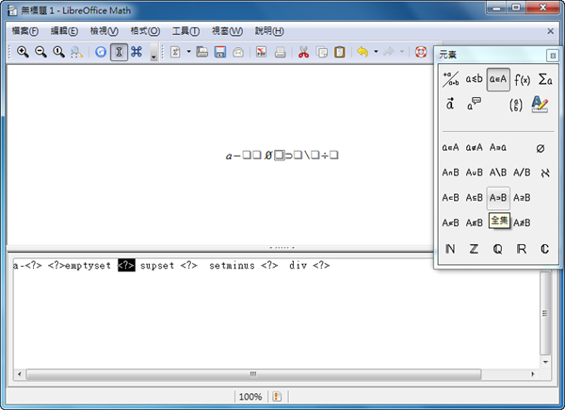Click the Help lifebuoy icon

(x=421, y=52)
